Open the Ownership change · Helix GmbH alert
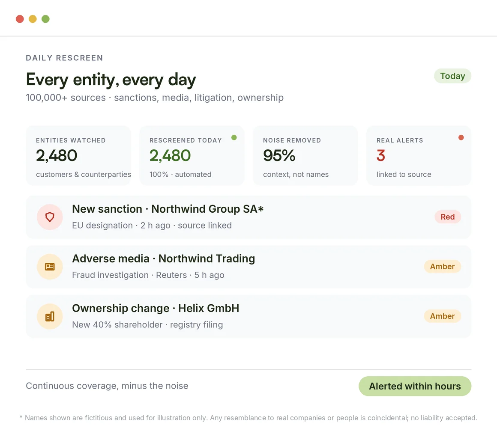 [248, 317]
